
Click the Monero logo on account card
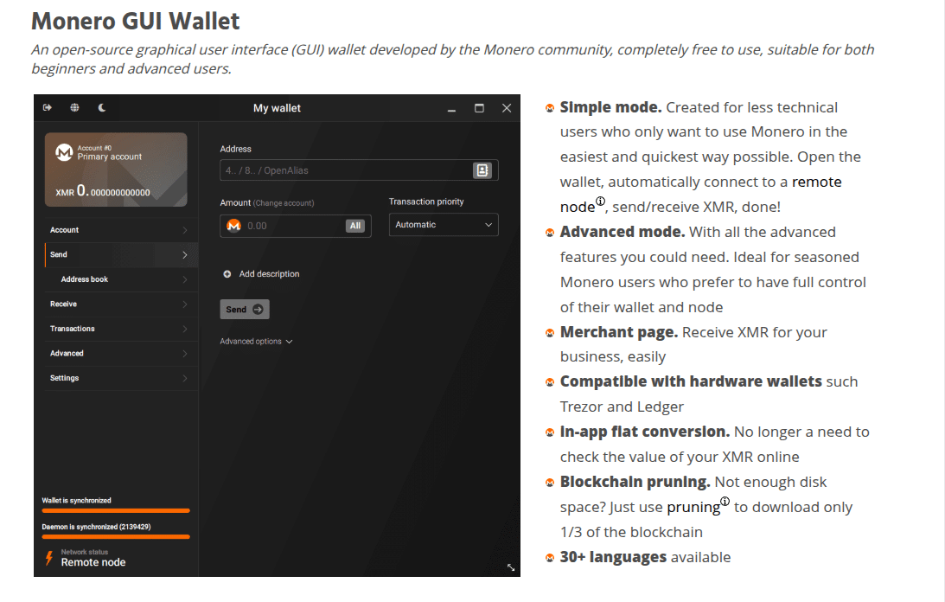(64, 153)
